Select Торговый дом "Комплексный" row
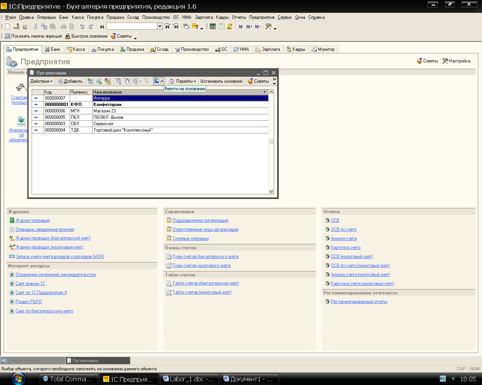 pyautogui.click(x=150, y=130)
